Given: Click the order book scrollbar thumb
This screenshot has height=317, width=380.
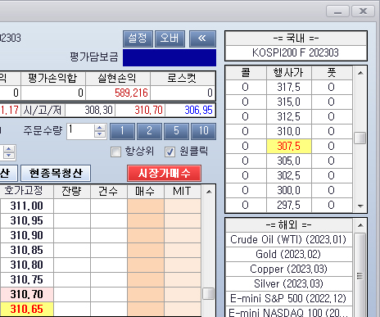Looking at the screenshot, I should [x=209, y=294].
